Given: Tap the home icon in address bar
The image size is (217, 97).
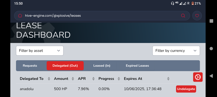Looking at the screenshot, I should click(20, 16).
